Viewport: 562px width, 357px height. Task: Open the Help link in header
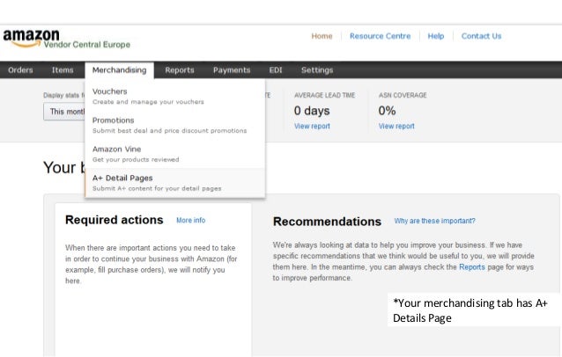[435, 36]
